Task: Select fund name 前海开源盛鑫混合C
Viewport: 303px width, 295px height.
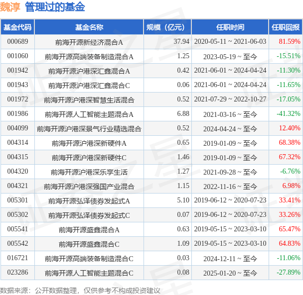Action: point(89,244)
